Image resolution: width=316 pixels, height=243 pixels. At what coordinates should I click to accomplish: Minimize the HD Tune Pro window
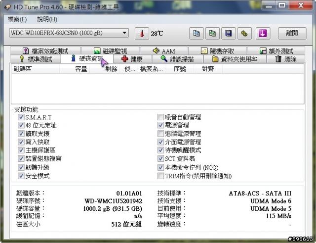coord(269,5)
